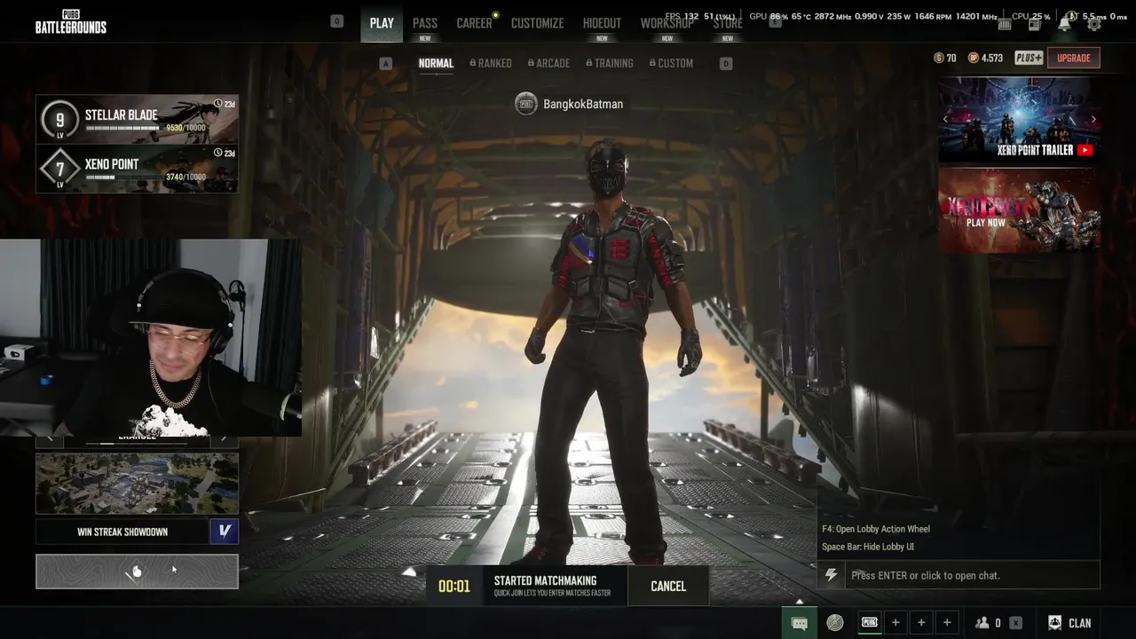The image size is (1136, 639).
Task: Click the lightning bolt icon beside chat
Action: (831, 575)
